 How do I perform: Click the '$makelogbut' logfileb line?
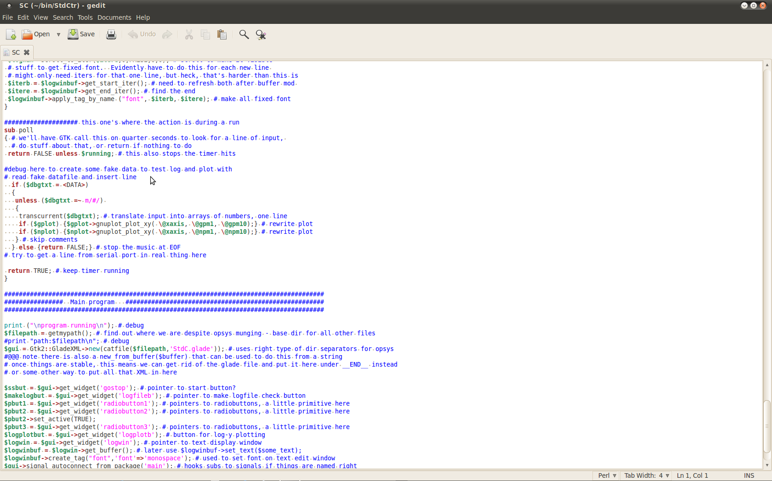[x=155, y=396]
